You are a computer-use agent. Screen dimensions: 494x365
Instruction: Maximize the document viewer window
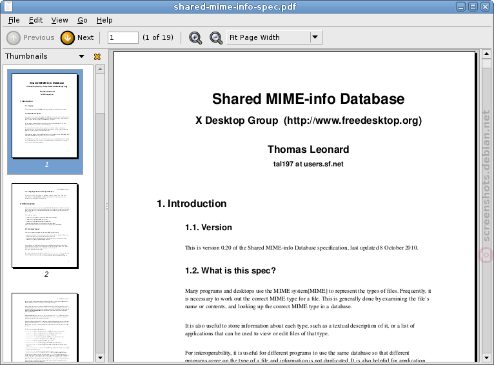tap(473, 6)
